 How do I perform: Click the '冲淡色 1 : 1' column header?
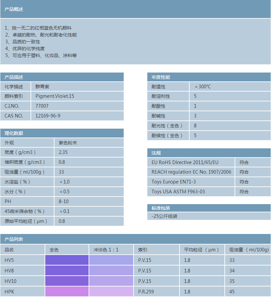point(106,250)
